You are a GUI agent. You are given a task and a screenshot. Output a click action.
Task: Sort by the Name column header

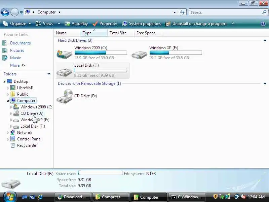click(x=67, y=33)
